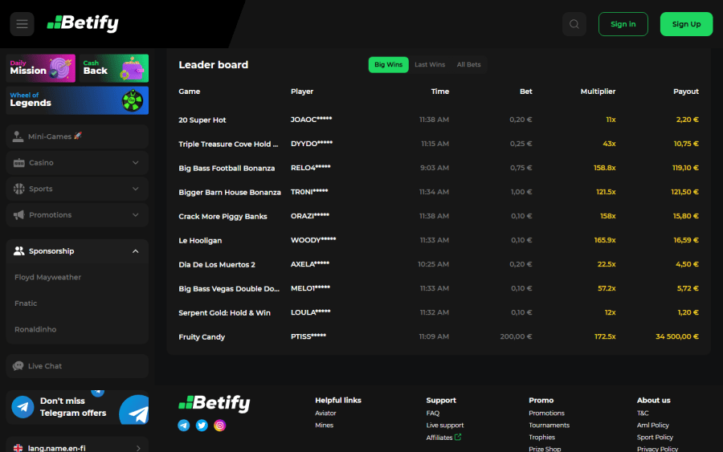Switch to Last Wins tab
Viewport: 723px width, 452px height.
(x=430, y=65)
